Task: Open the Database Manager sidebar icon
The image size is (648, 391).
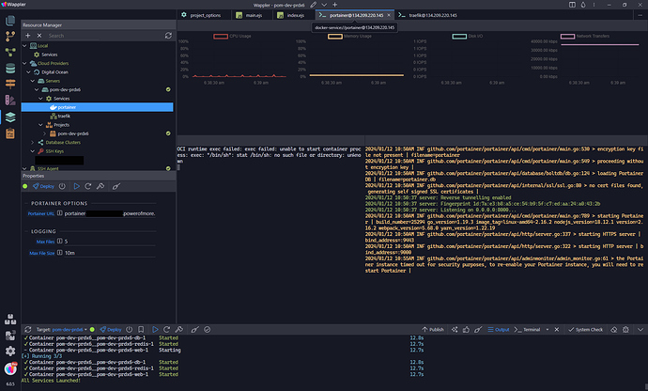Action: tap(10, 68)
